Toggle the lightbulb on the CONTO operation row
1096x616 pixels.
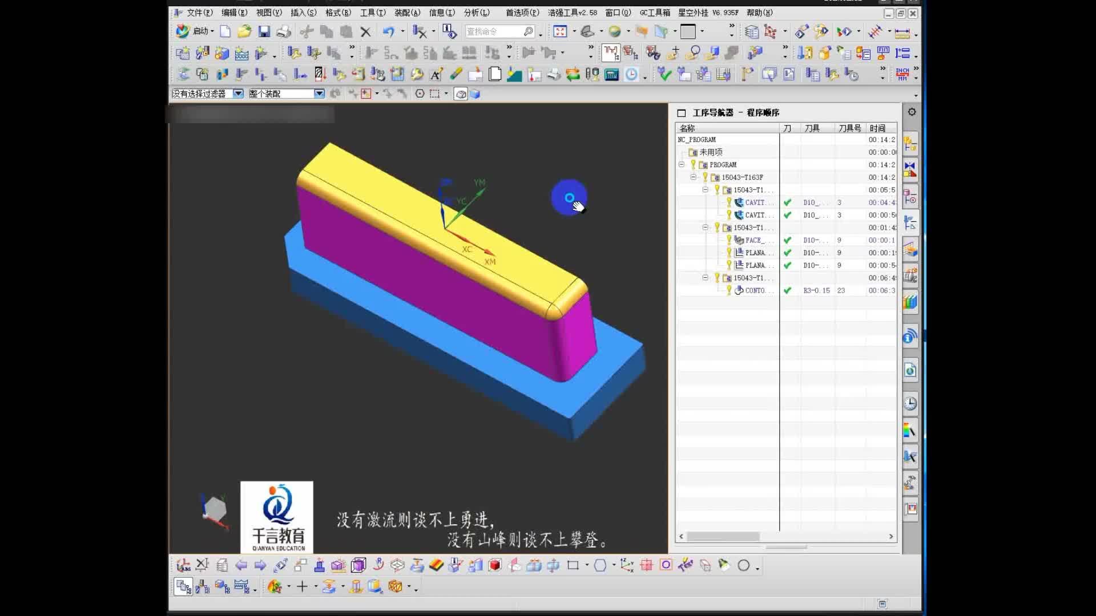coord(729,290)
